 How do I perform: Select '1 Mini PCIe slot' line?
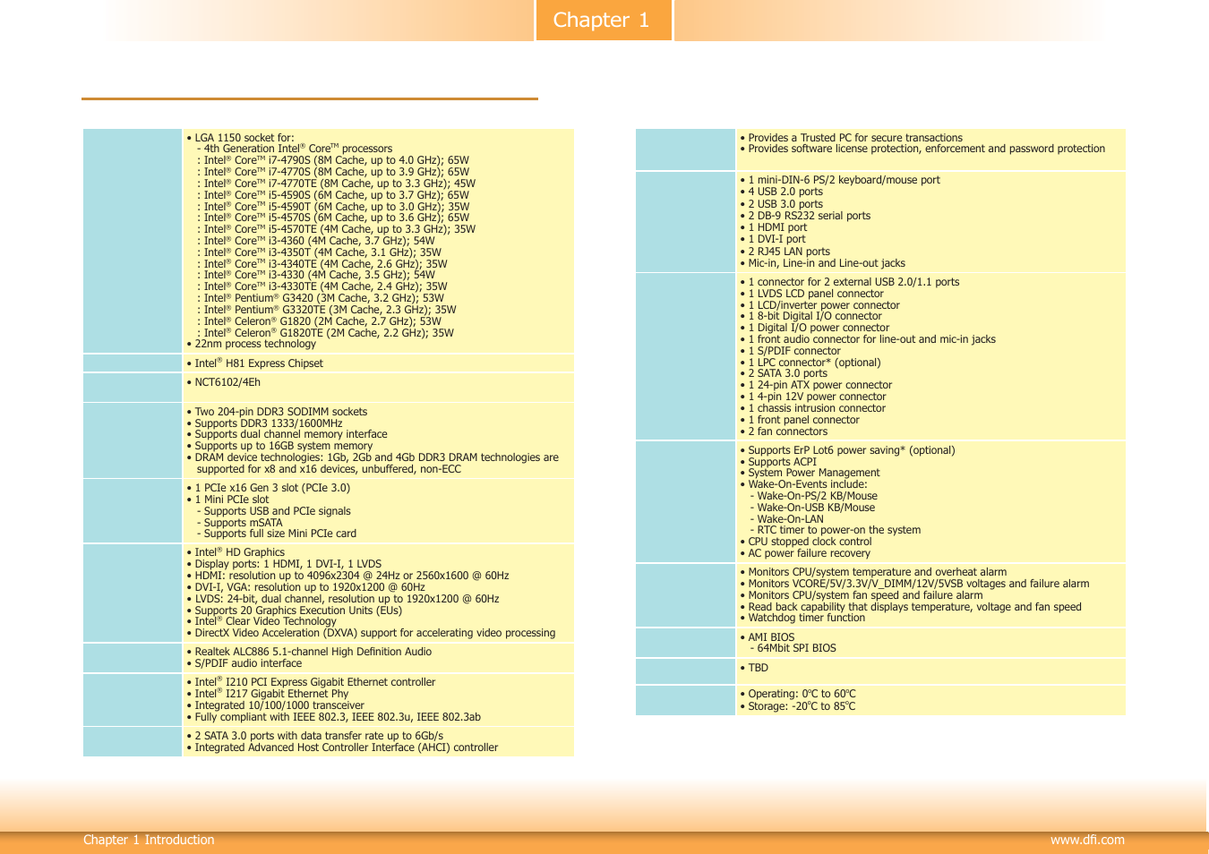227,500
